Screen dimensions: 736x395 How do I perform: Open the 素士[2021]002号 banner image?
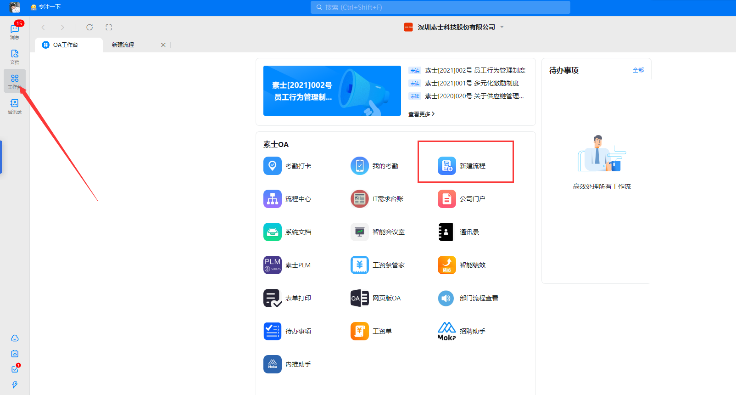coord(332,91)
